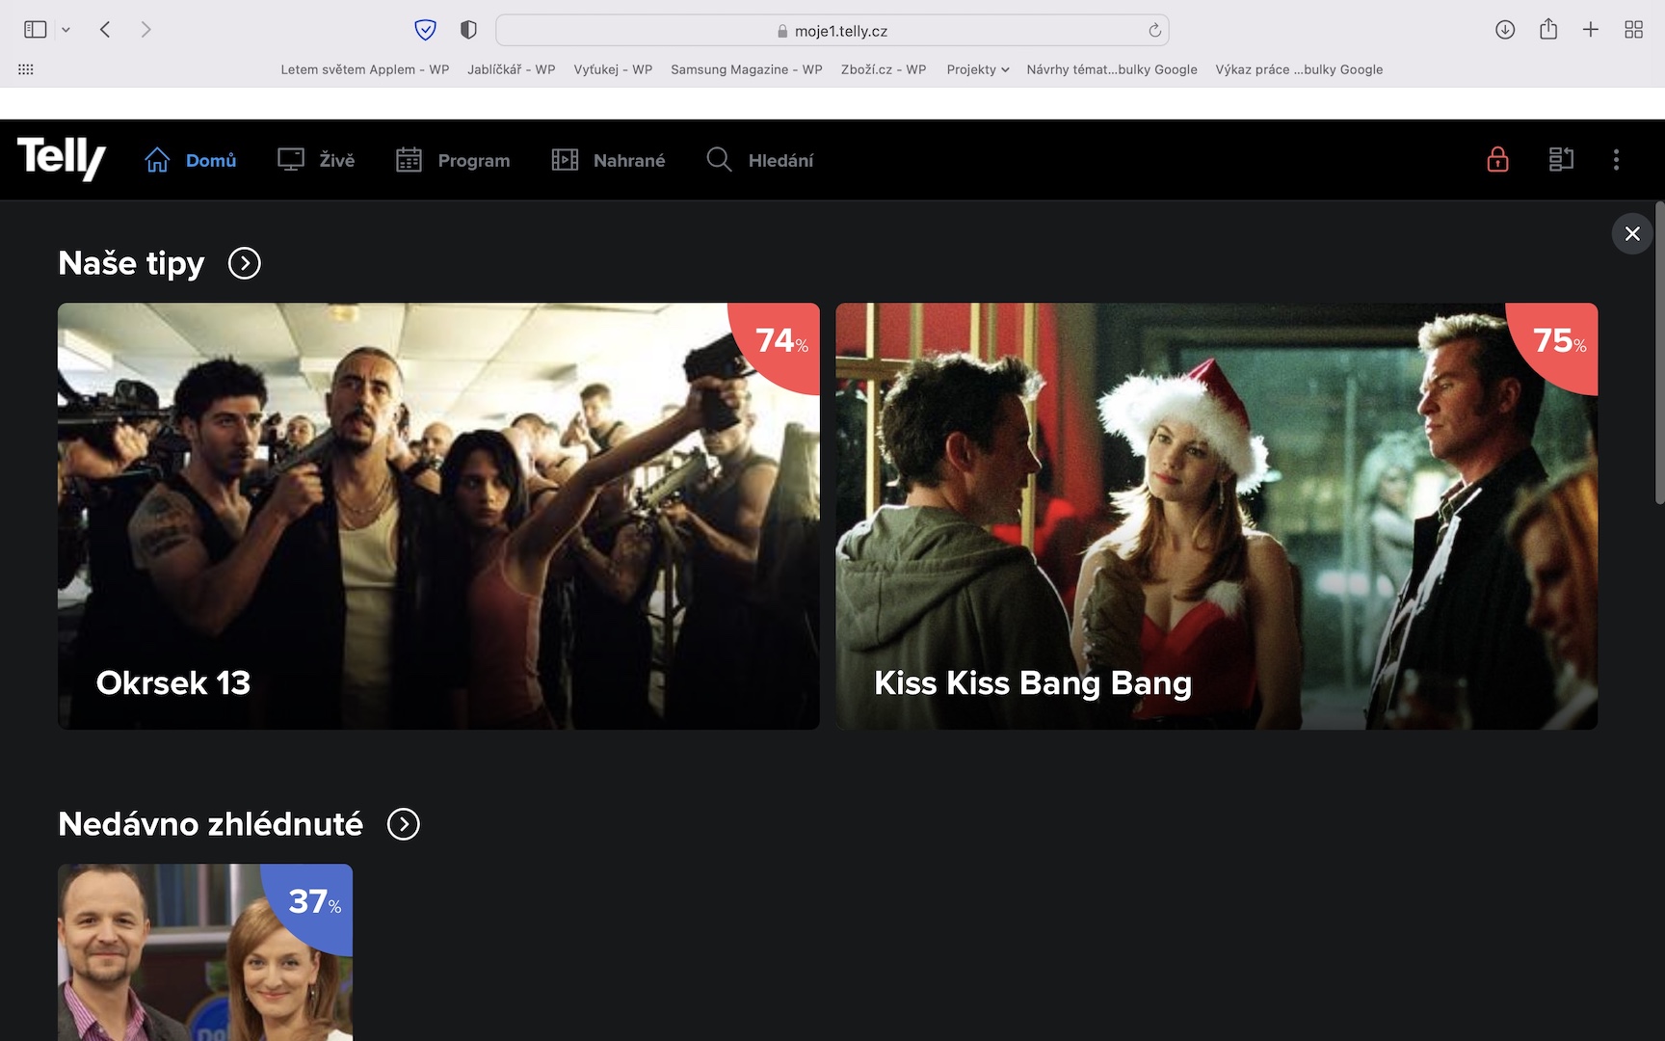This screenshot has height=1041, width=1665.
Task: Go forward to the next page
Action: 145,30
